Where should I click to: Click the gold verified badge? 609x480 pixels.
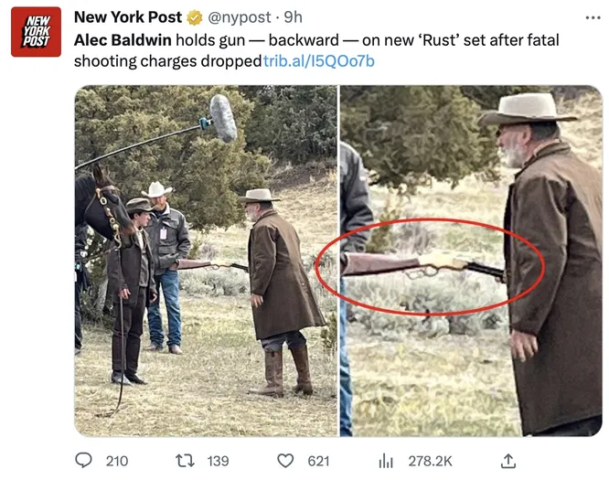click(x=195, y=17)
